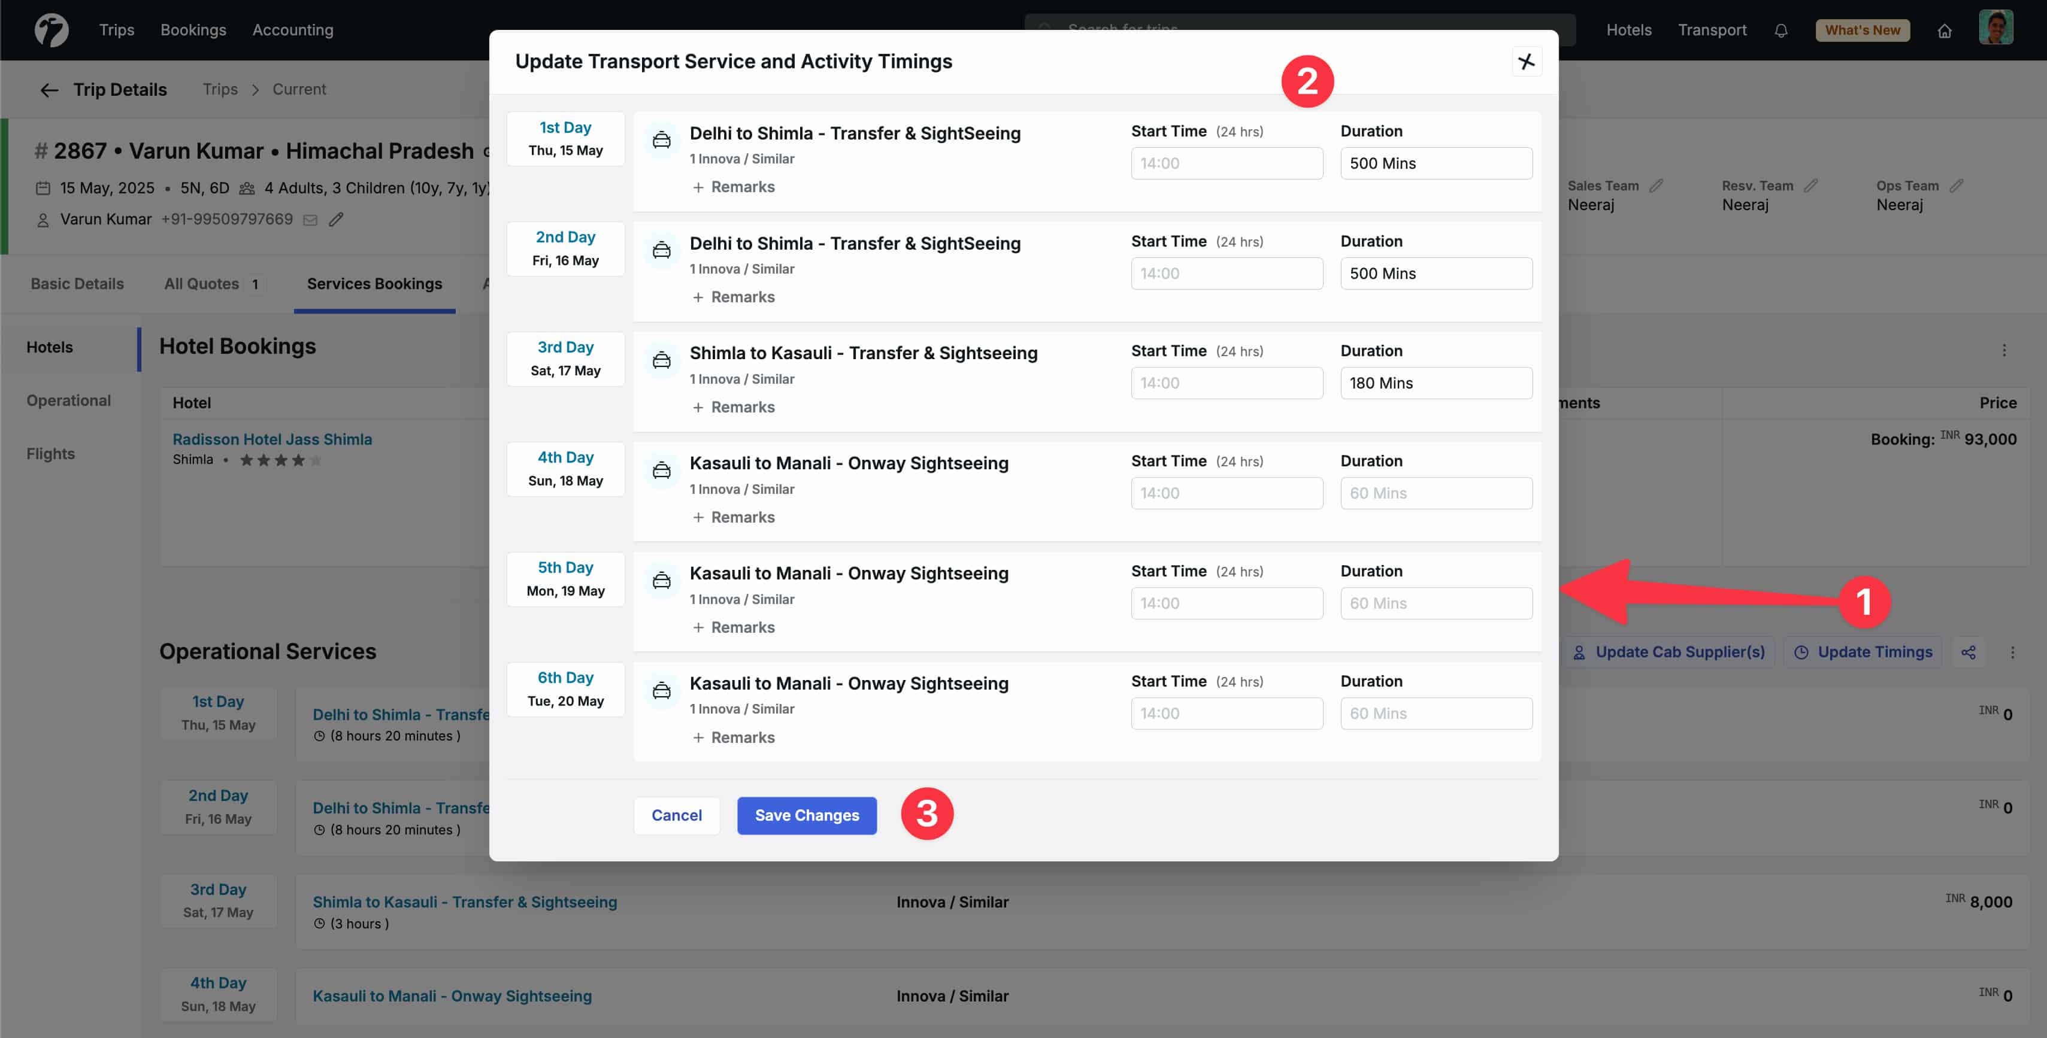
Task: Expand Remarks under Shimla to Kasauli transfer
Action: 734,406
